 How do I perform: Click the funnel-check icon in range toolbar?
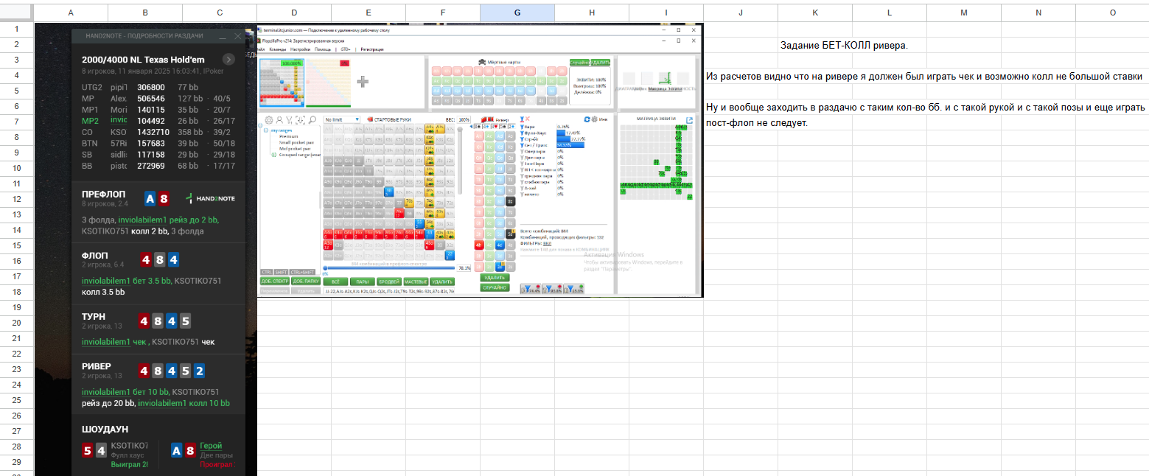tap(289, 120)
